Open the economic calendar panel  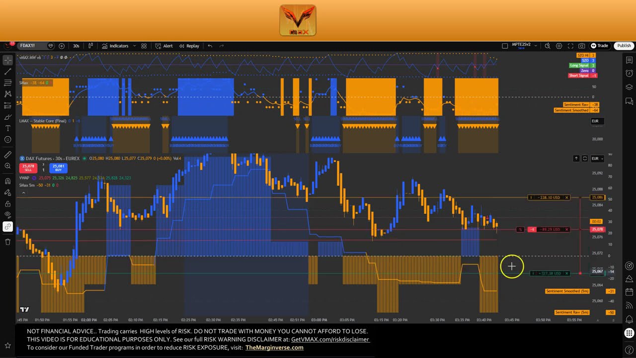[x=629, y=292]
